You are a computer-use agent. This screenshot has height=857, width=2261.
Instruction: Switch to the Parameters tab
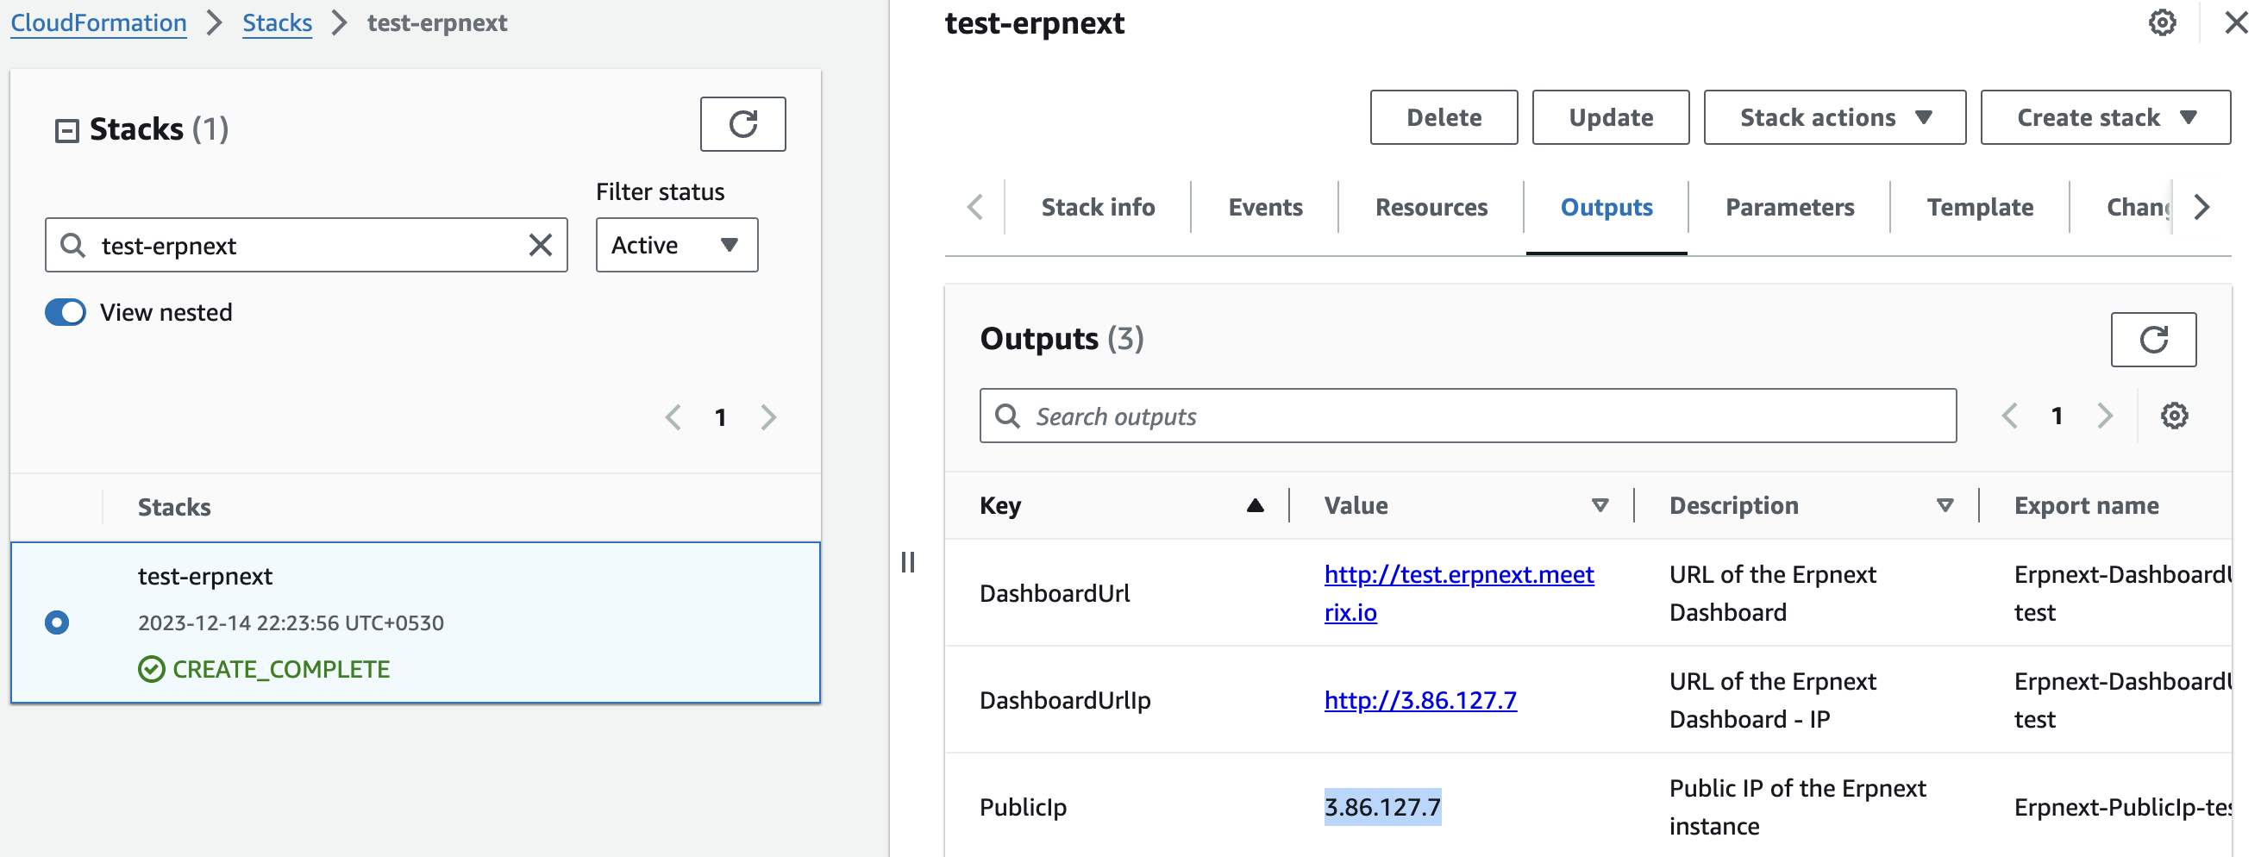[x=1788, y=207]
